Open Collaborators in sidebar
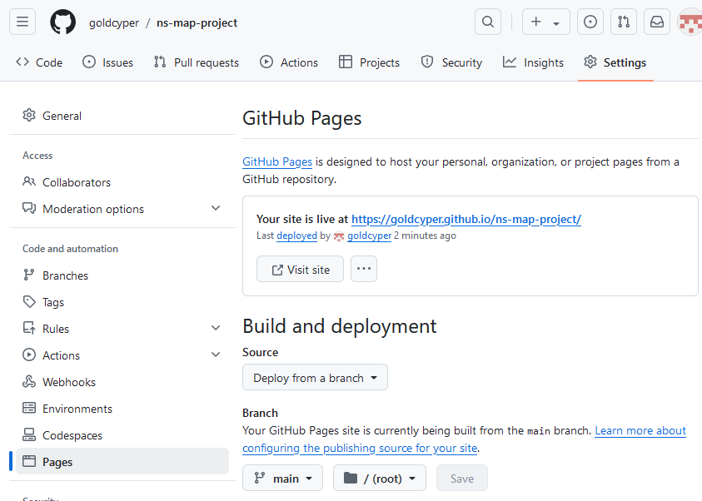Image resolution: width=702 pixels, height=501 pixels. 122,182
